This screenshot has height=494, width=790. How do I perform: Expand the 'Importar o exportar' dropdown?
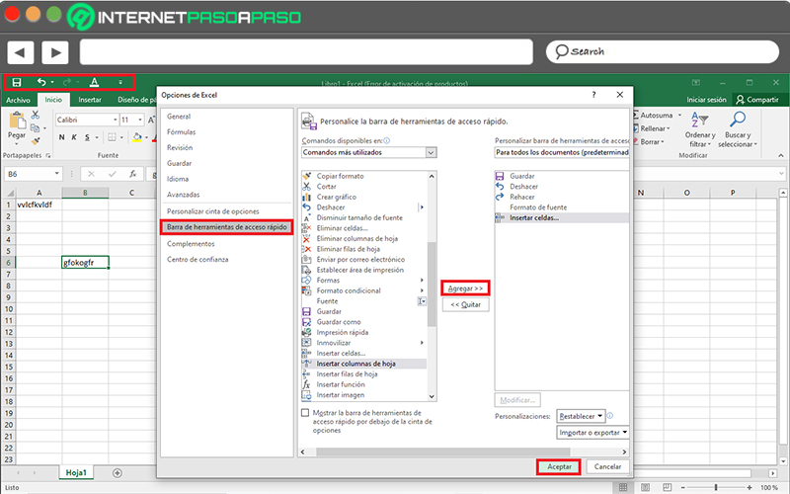coord(593,433)
